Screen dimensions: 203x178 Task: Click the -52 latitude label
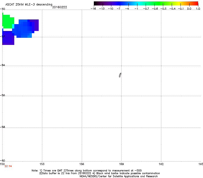pos(2,36)
